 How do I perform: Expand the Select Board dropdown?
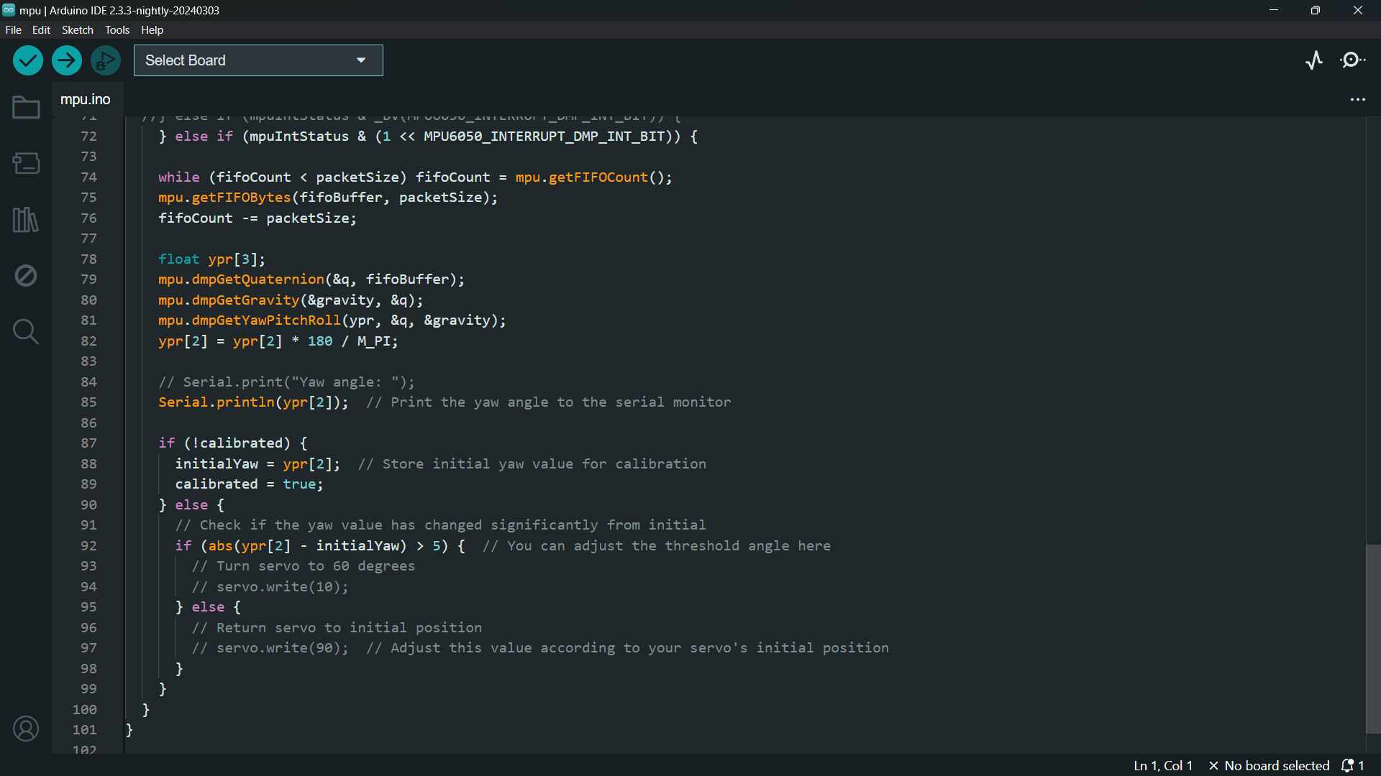(258, 61)
